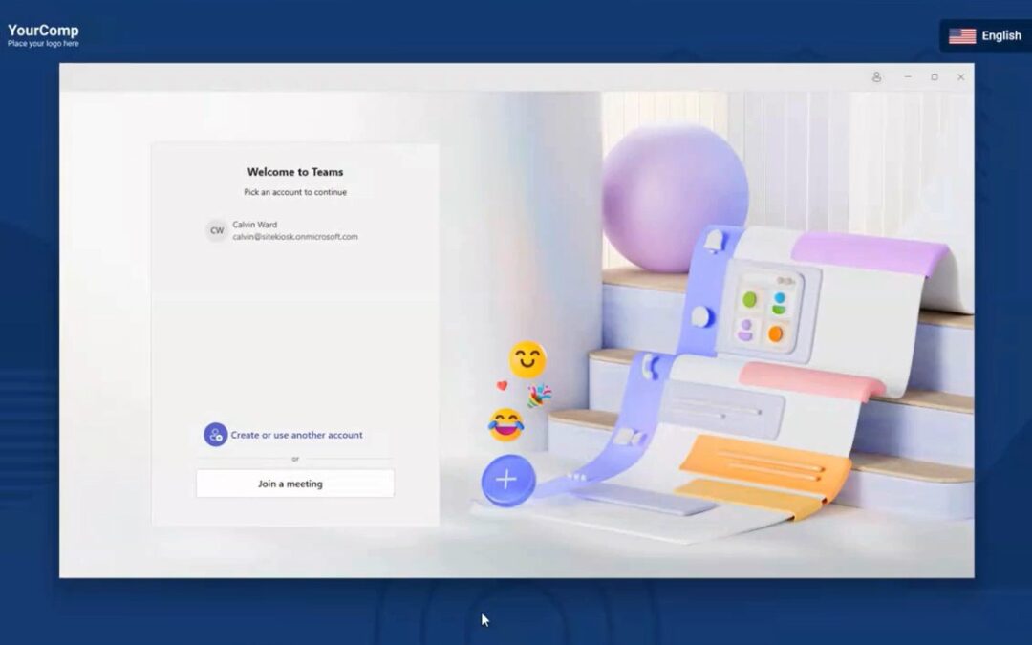This screenshot has height=645, width=1032.
Task: Click the add-account person icon
Action: (215, 435)
